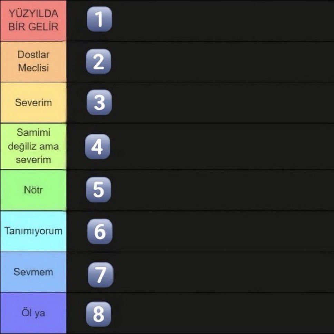Select the number 7 keycap icon

[100, 275]
